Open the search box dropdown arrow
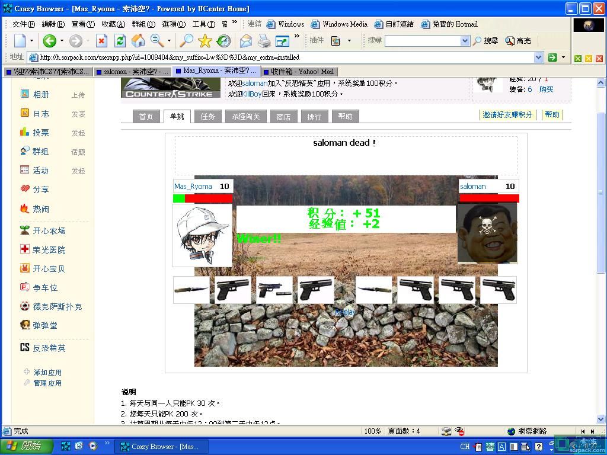607x455 pixels. coord(465,41)
